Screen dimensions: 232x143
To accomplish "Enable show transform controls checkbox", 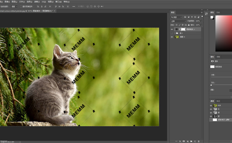I will click(21, 6).
